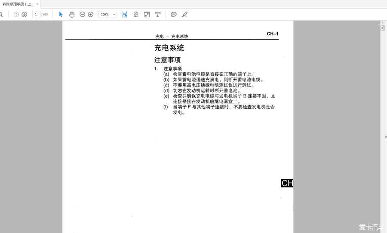387x233 pixels.
Task: Choose the hand pan tool
Action: (71, 15)
